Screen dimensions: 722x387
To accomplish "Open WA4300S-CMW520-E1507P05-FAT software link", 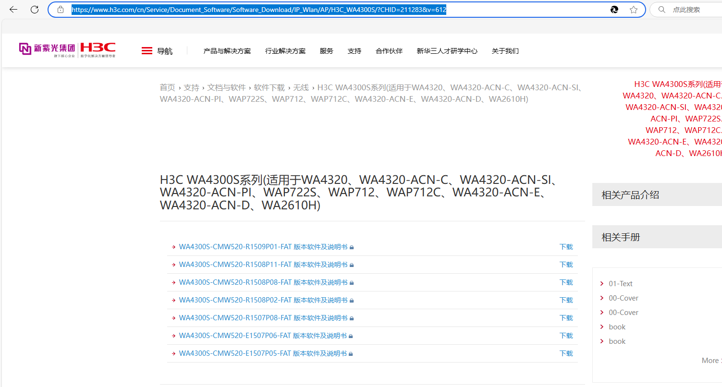I will [263, 353].
